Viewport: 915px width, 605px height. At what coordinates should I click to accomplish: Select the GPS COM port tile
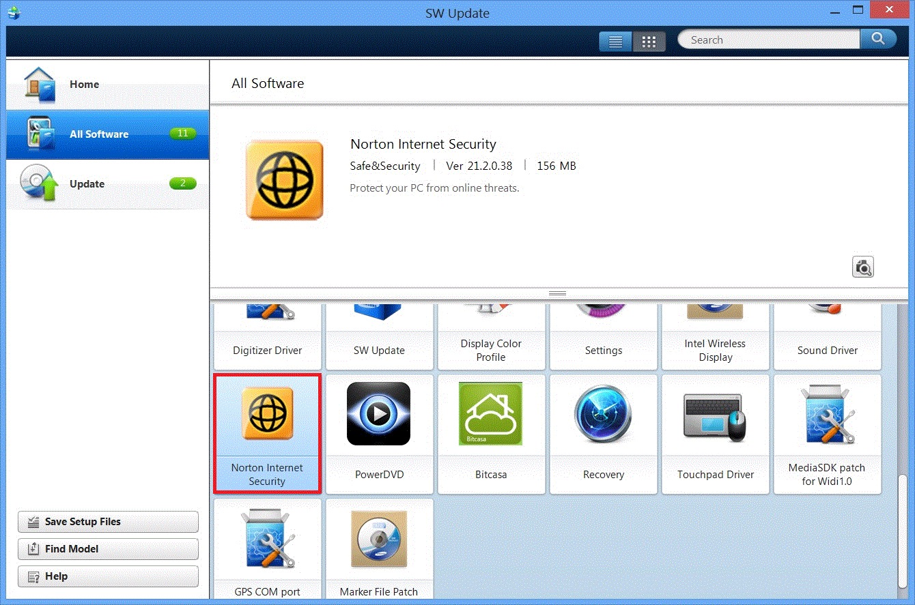[268, 549]
